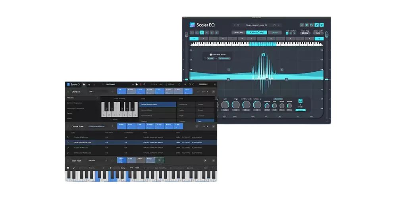Toggle the keyboard view icon in Scaler 3

coord(68,168)
